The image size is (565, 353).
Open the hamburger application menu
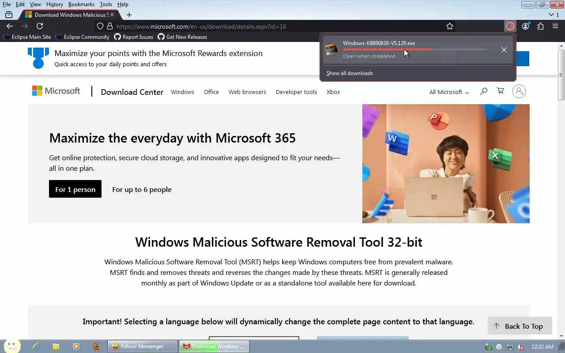pos(555,26)
